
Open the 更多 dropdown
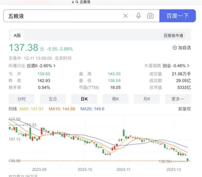[178, 99]
